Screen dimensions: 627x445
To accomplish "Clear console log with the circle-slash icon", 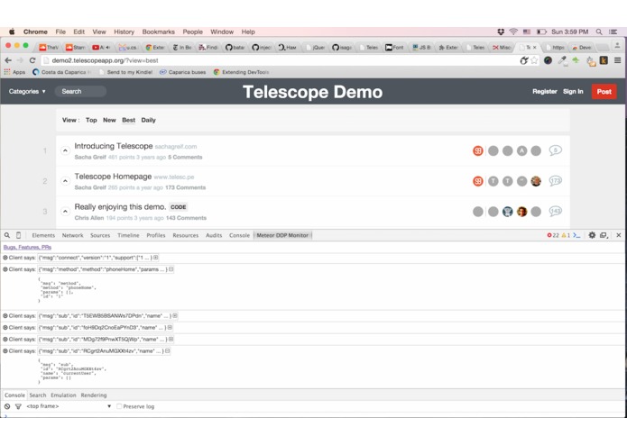I will coord(7,406).
